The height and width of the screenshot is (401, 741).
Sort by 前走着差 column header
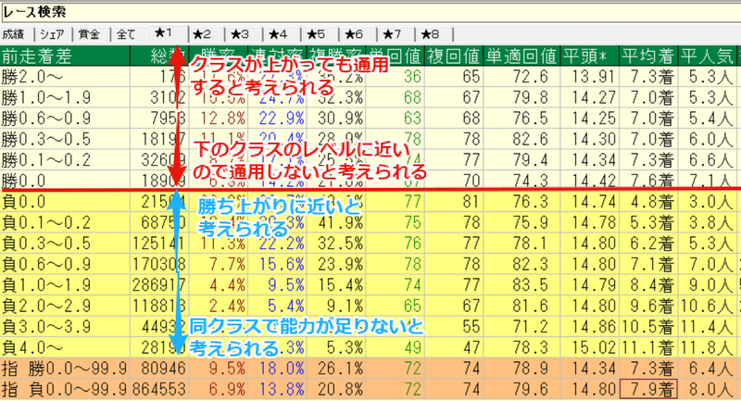65,56
